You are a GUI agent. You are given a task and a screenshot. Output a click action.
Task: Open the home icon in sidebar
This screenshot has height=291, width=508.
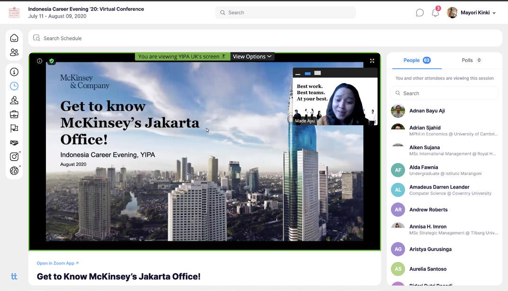(14, 38)
